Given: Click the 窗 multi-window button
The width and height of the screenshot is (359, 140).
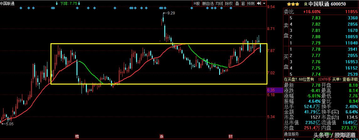Looking at the screenshot, I should coord(243,3).
